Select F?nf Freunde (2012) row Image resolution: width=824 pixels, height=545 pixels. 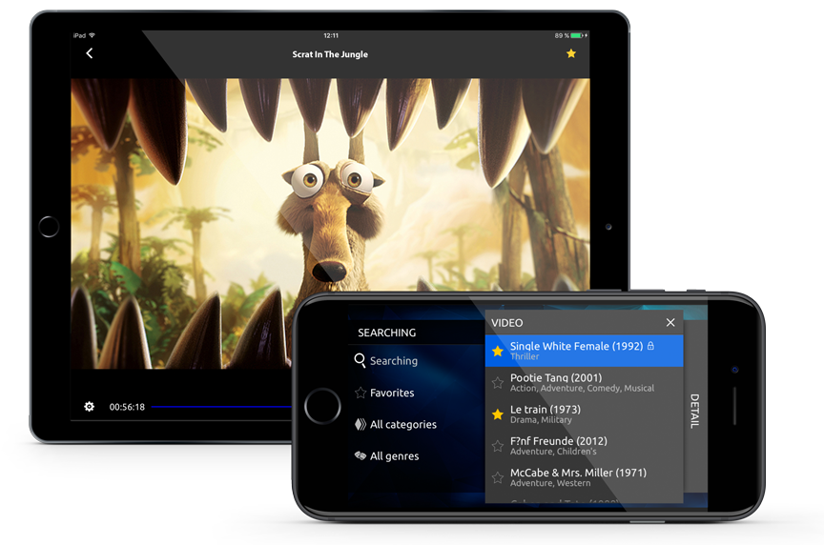(584, 446)
